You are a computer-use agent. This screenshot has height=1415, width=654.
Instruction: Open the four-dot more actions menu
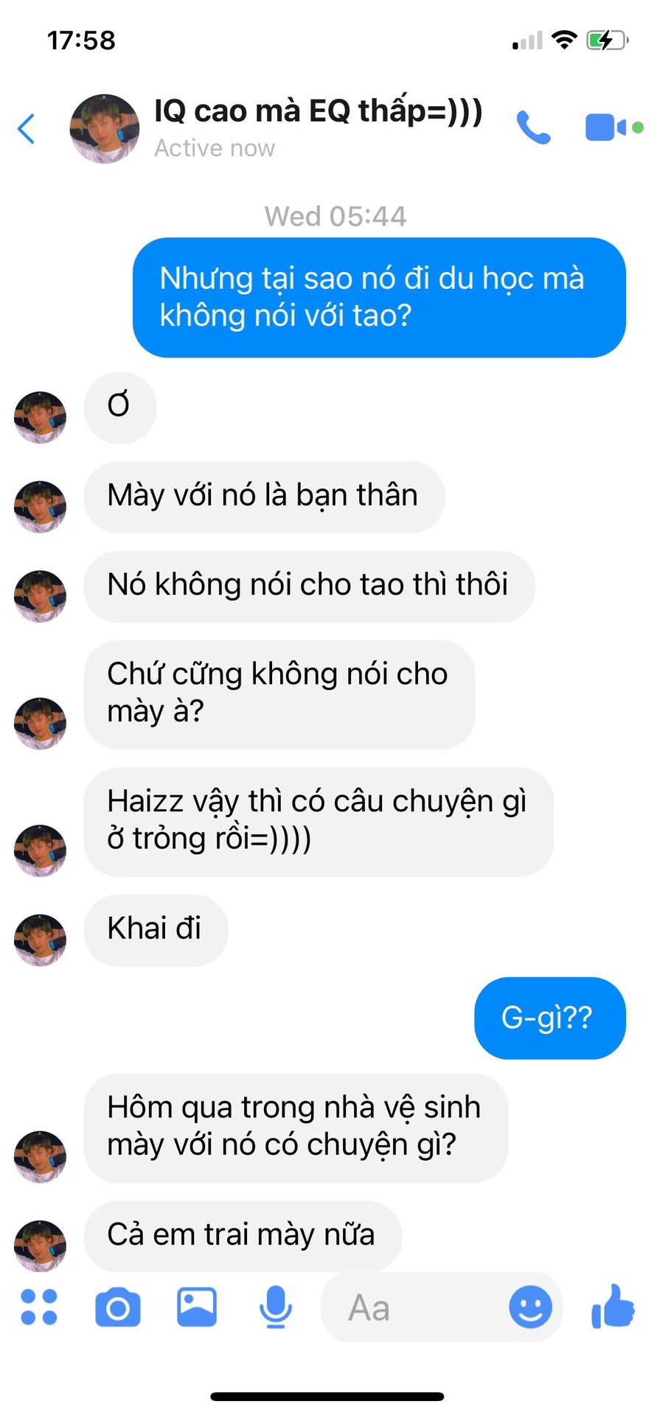[x=39, y=1307]
